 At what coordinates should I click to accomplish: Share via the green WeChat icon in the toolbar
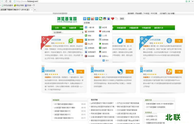coord(100,19)
